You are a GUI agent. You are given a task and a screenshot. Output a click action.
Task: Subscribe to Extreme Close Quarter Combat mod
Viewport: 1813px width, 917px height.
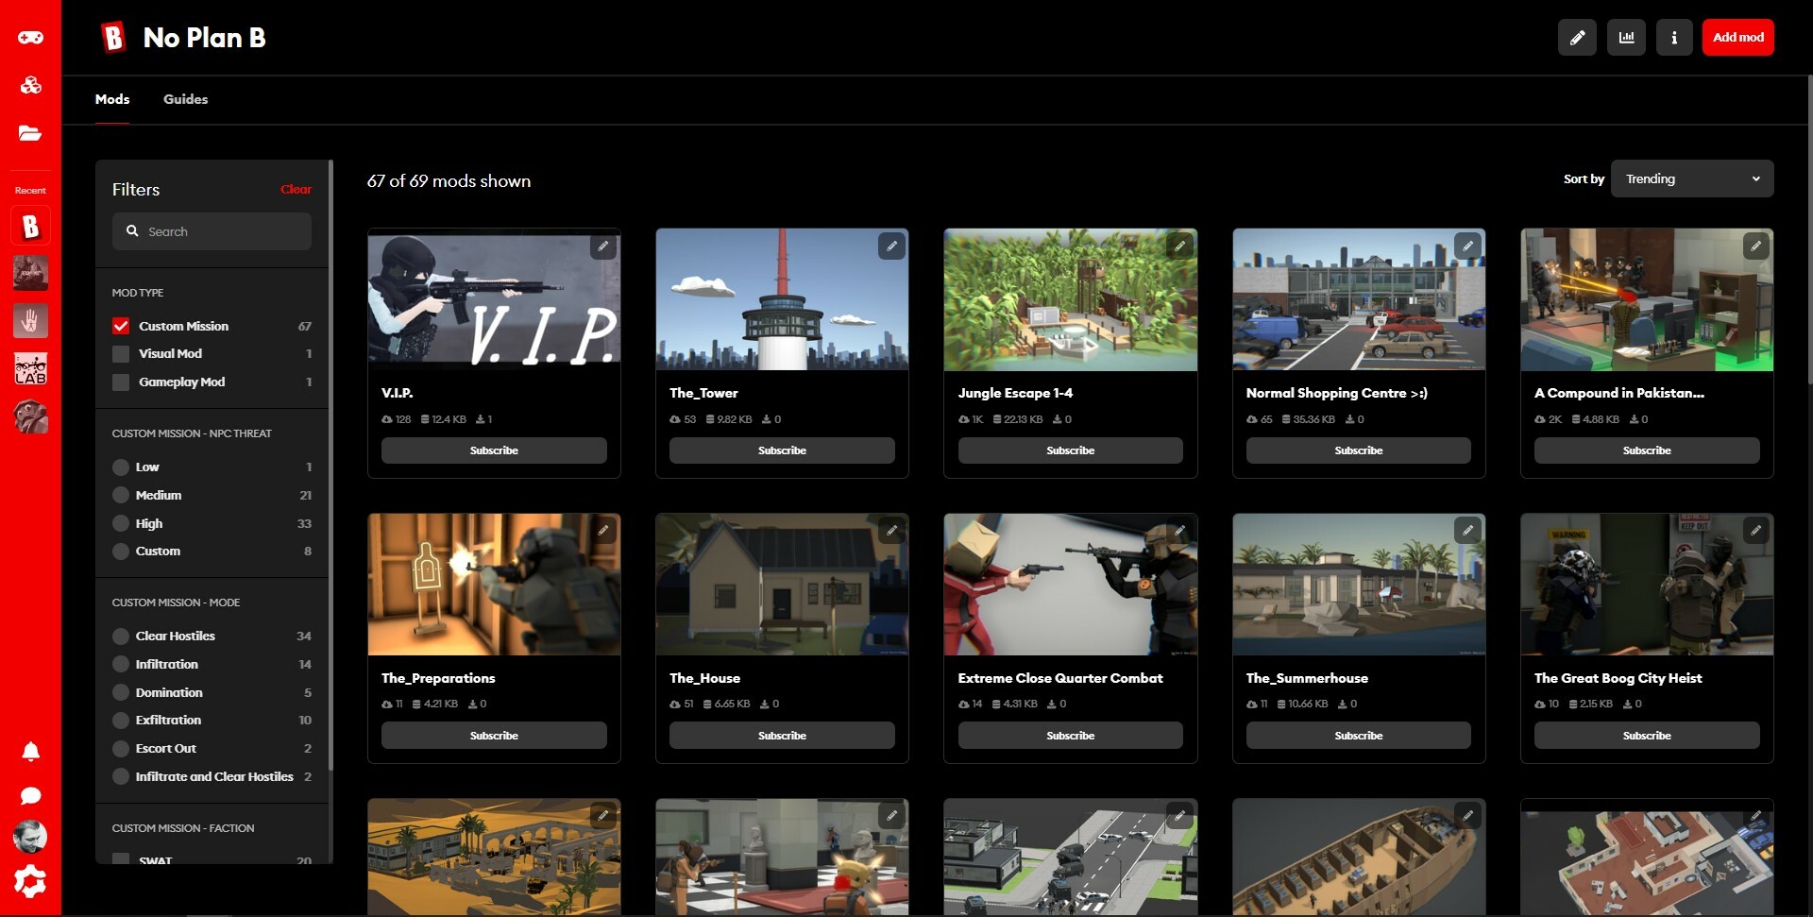tap(1070, 736)
